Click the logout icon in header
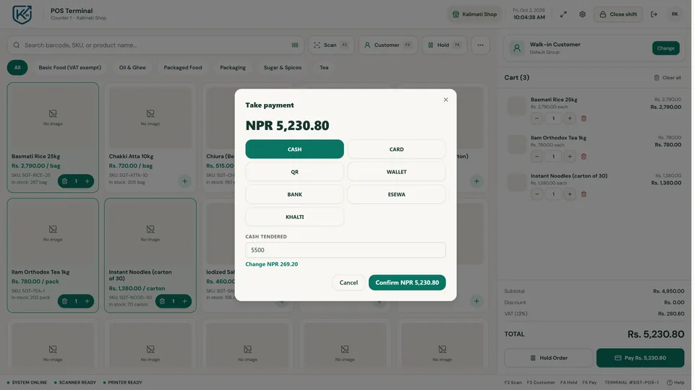The image size is (694, 390). point(654,14)
